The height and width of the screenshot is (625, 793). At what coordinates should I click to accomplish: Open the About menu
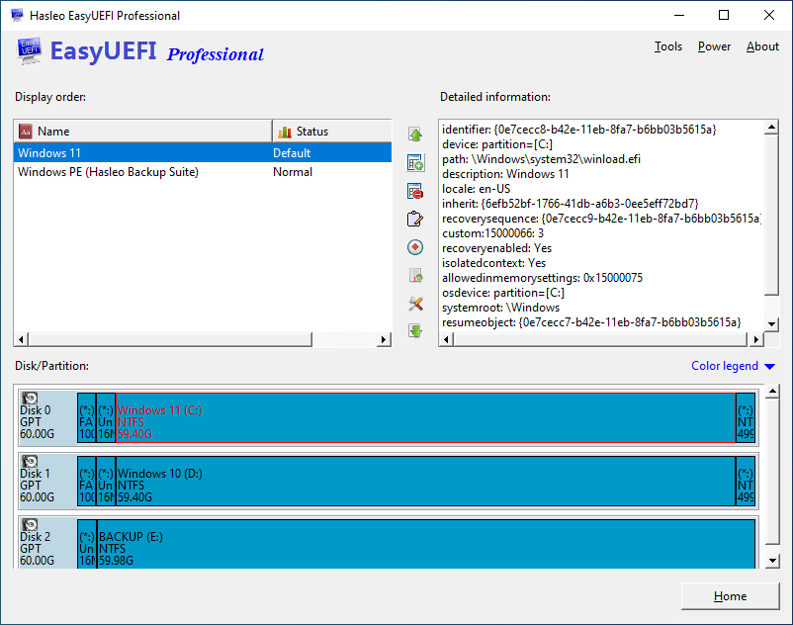click(762, 46)
